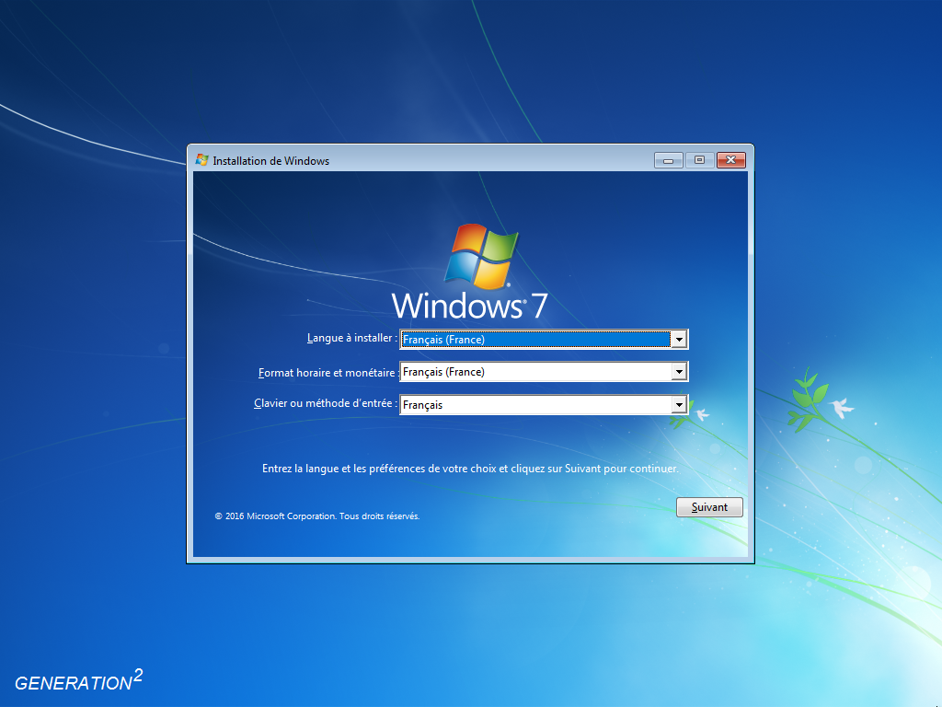Select the Format horaire et monétaire combo field
Viewport: 942px width, 707px height.
(544, 372)
